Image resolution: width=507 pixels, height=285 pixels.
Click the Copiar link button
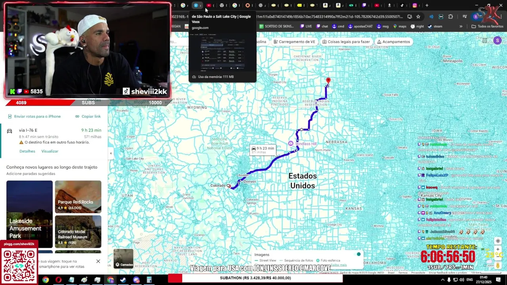coord(88,116)
